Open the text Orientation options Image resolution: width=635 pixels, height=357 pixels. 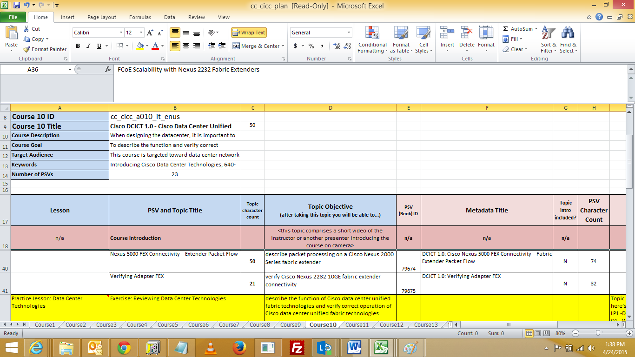coord(213,33)
